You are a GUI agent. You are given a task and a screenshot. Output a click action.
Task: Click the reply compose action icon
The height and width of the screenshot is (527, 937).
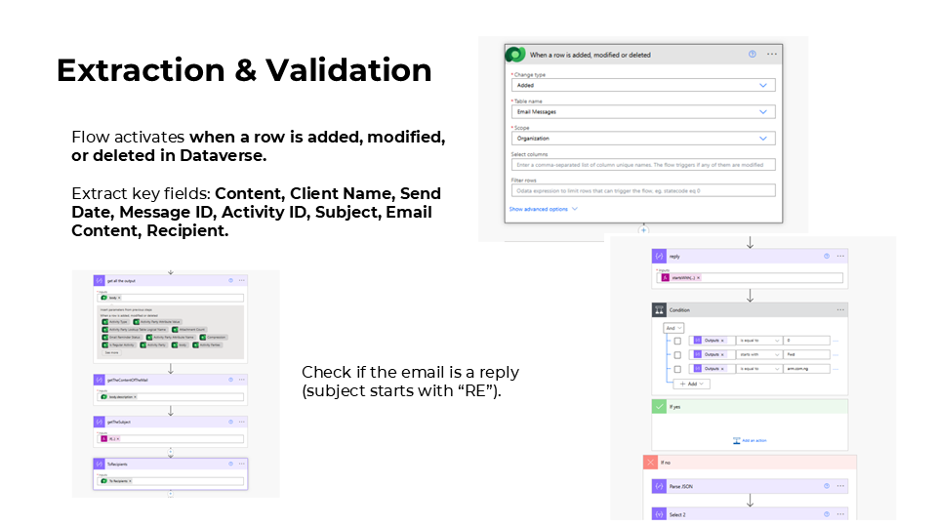pyautogui.click(x=659, y=256)
